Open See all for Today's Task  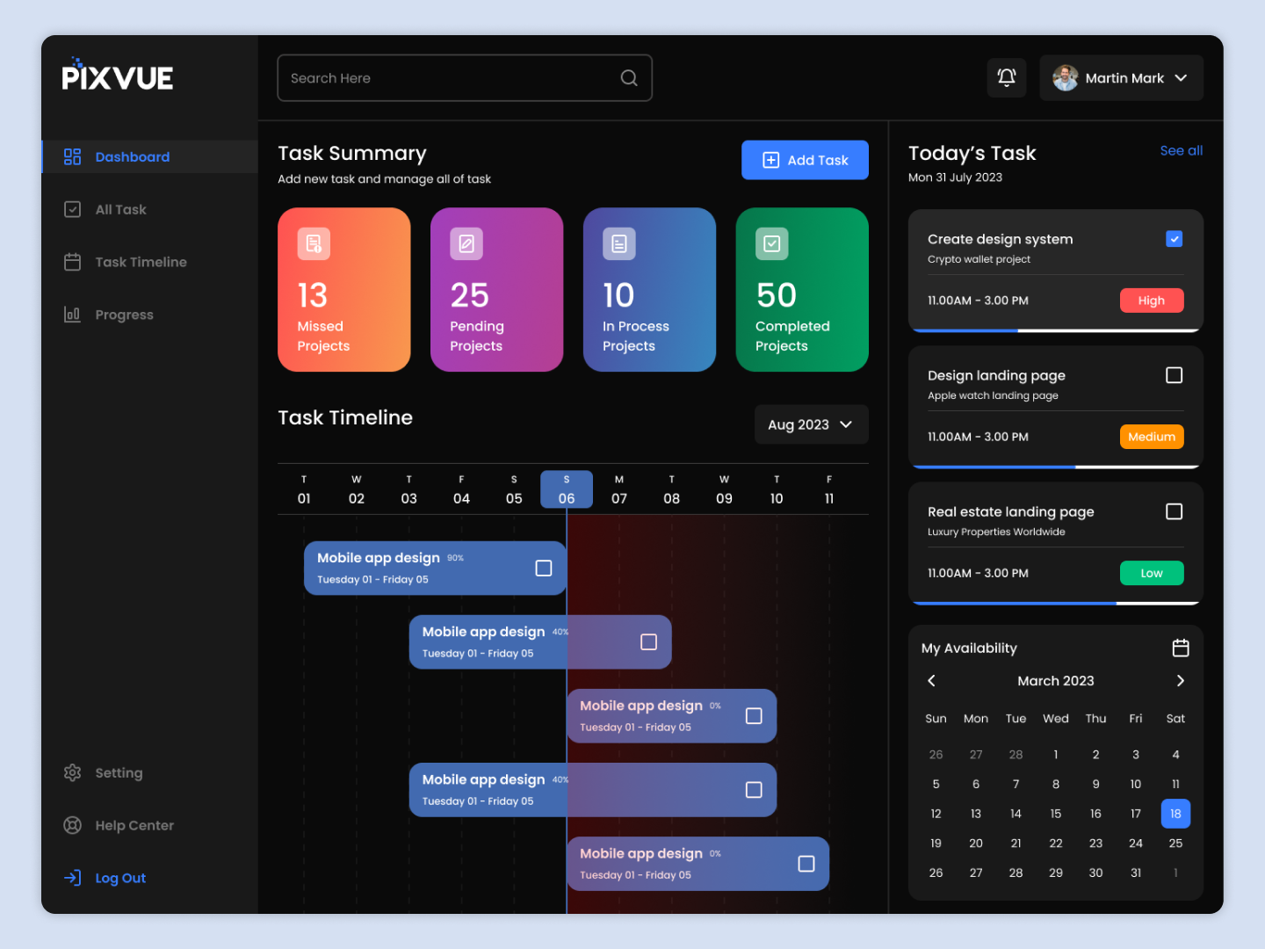coord(1181,150)
